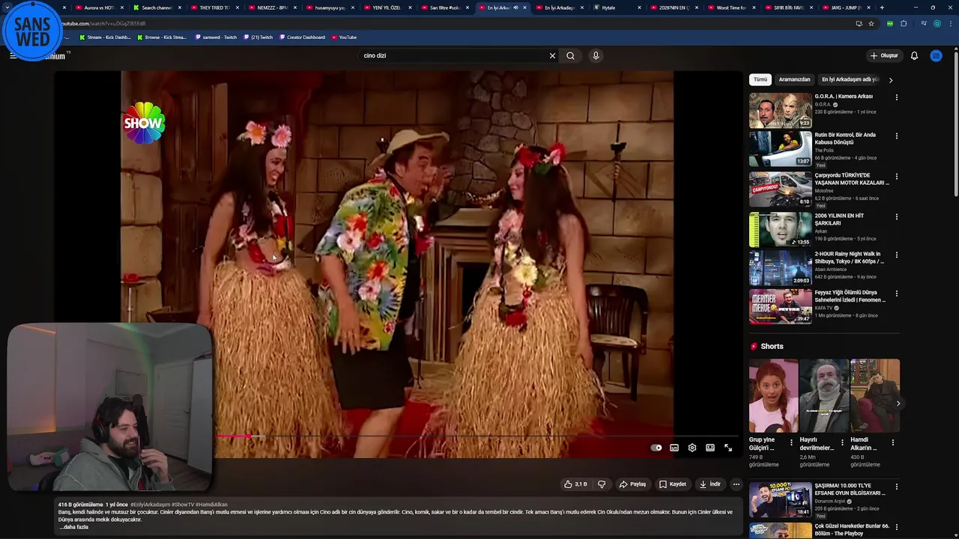959x539 pixels.
Task: Select En İyi Arkadaşım filter chip
Action: (x=850, y=79)
